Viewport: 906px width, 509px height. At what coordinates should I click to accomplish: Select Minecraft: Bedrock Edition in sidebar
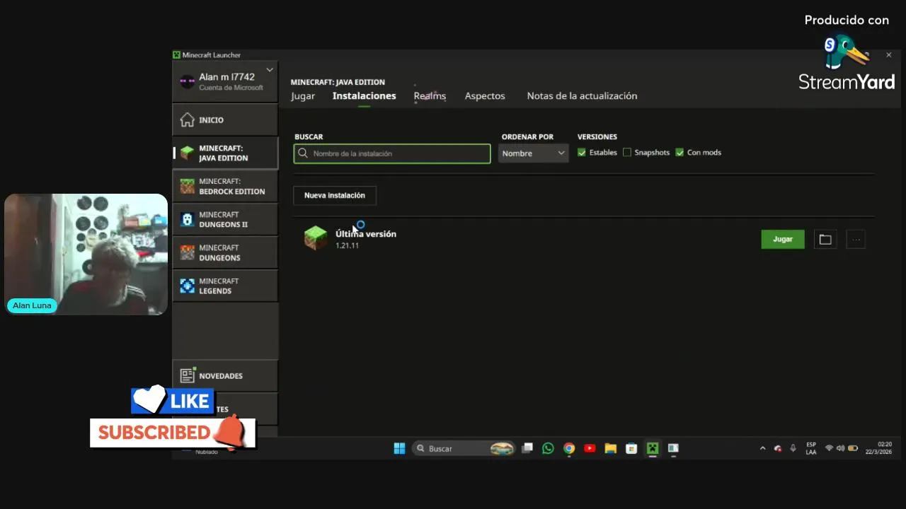click(225, 186)
